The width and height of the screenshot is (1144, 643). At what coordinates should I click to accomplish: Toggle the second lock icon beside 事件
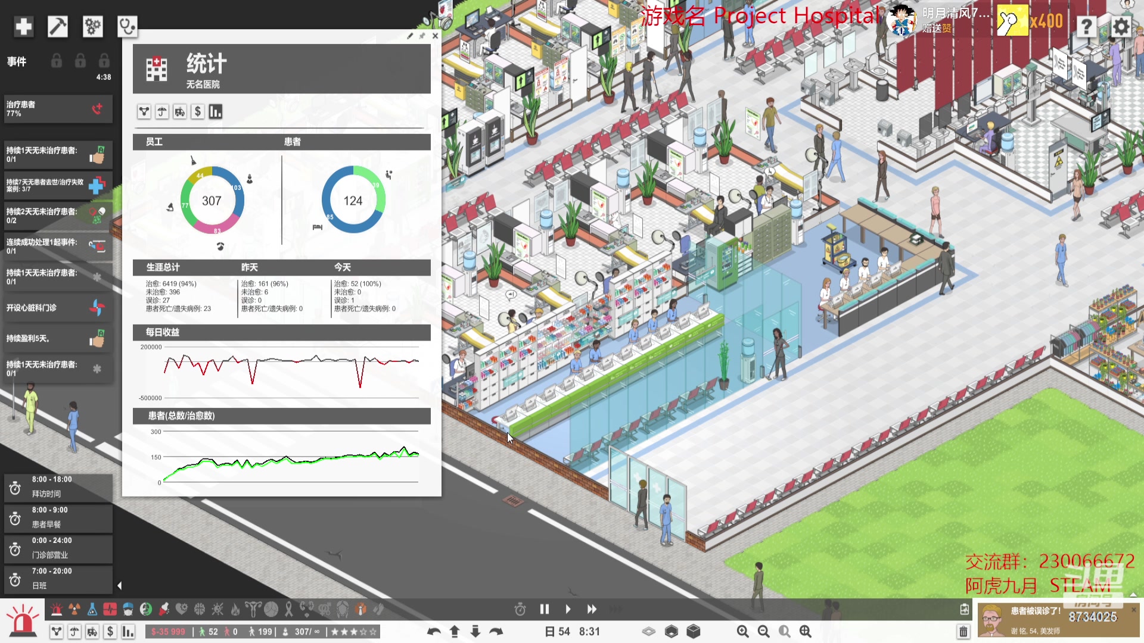(x=80, y=61)
